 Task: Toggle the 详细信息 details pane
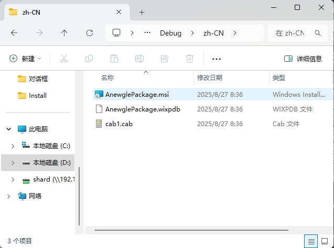click(303, 59)
